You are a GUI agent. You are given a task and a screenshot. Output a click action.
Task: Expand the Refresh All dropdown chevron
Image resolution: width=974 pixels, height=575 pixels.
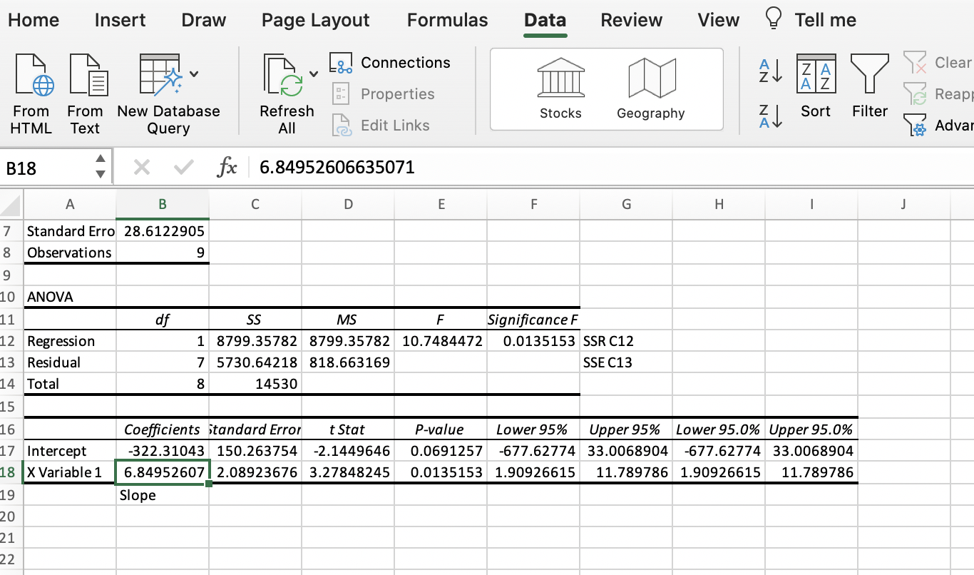pyautogui.click(x=314, y=73)
